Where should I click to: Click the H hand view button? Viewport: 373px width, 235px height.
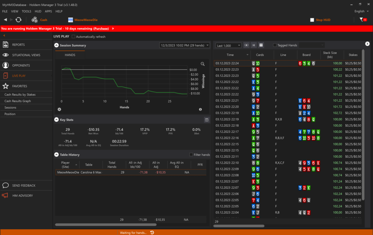tap(254, 45)
